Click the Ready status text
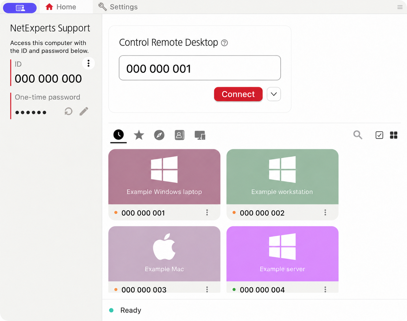The height and width of the screenshot is (321, 407). tap(131, 310)
